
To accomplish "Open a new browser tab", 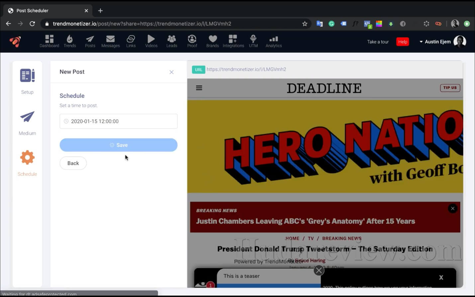I will [100, 11].
